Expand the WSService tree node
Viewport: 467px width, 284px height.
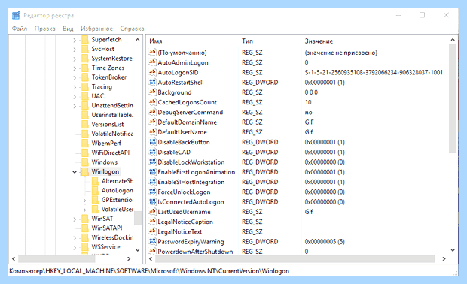pos(75,247)
